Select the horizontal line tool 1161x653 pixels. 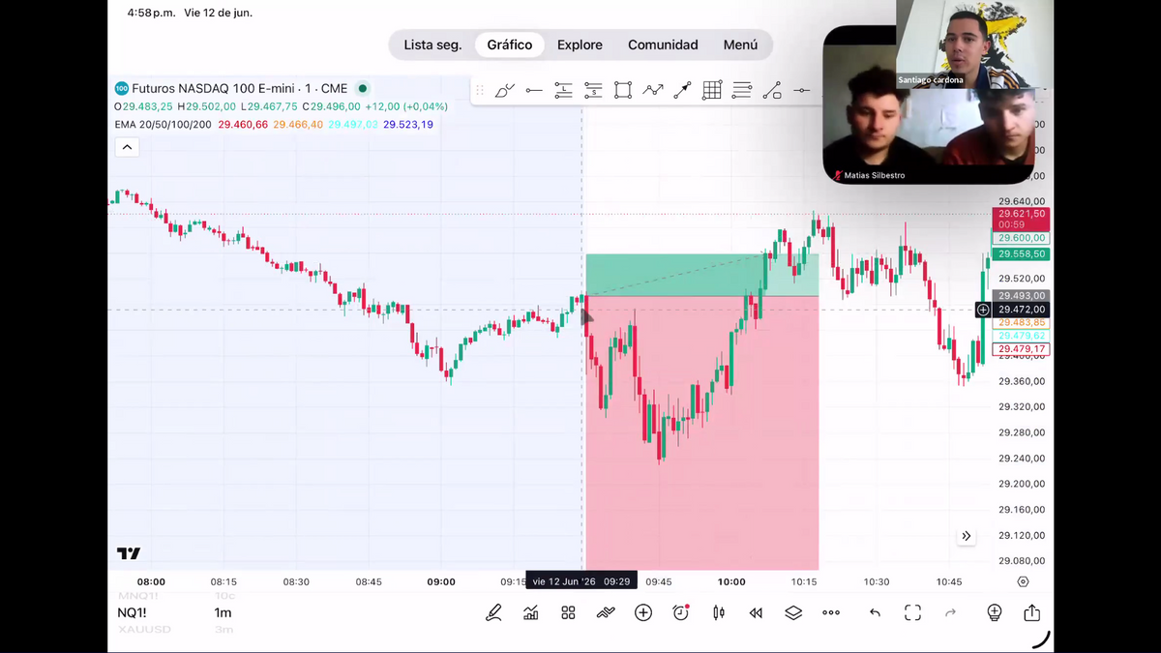tap(802, 90)
